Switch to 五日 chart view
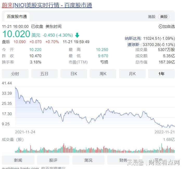Image resolution: width=184 pixels, height=169 pixels. point(44,74)
